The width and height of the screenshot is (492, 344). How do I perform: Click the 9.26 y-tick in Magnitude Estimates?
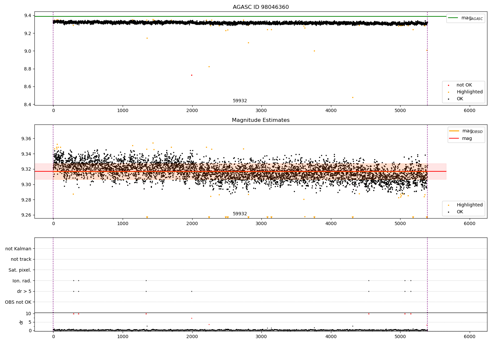coord(27,215)
